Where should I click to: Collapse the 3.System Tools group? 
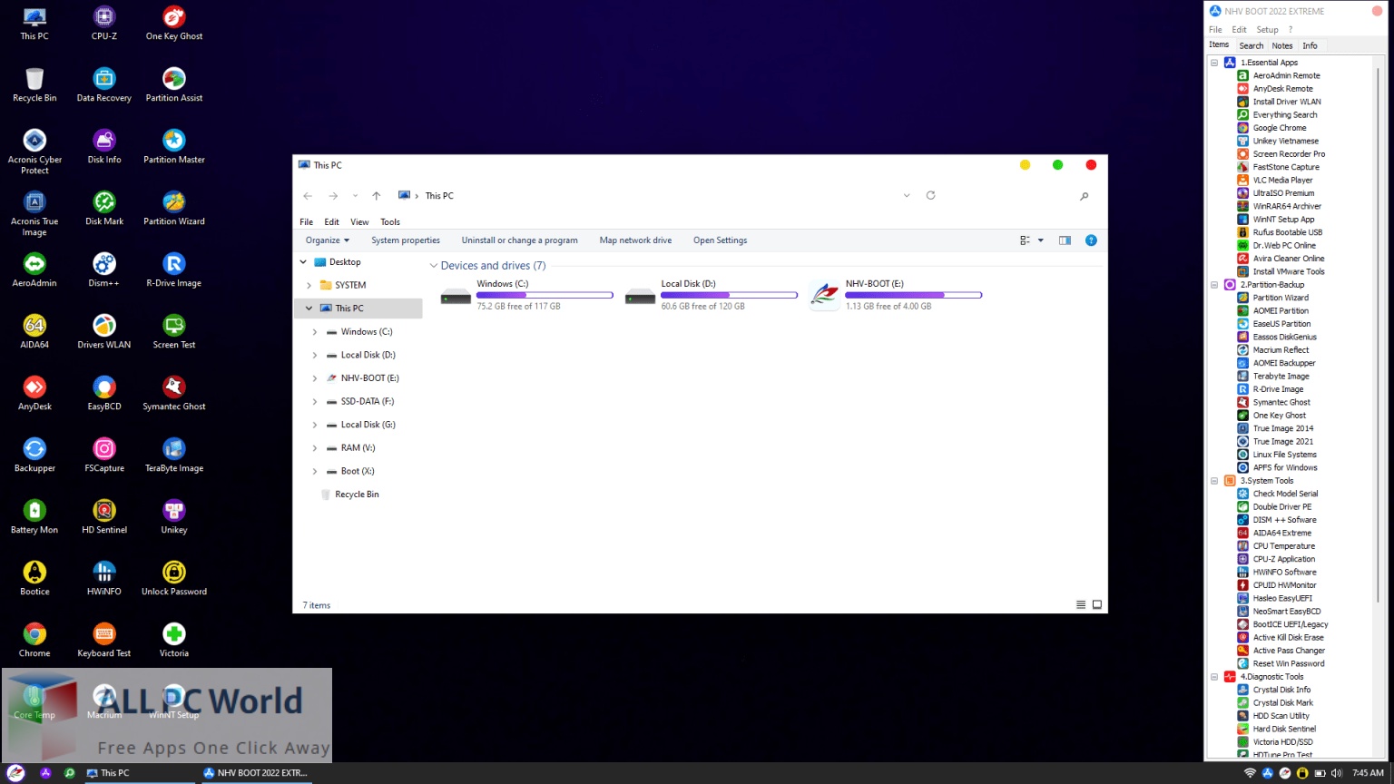tap(1214, 481)
